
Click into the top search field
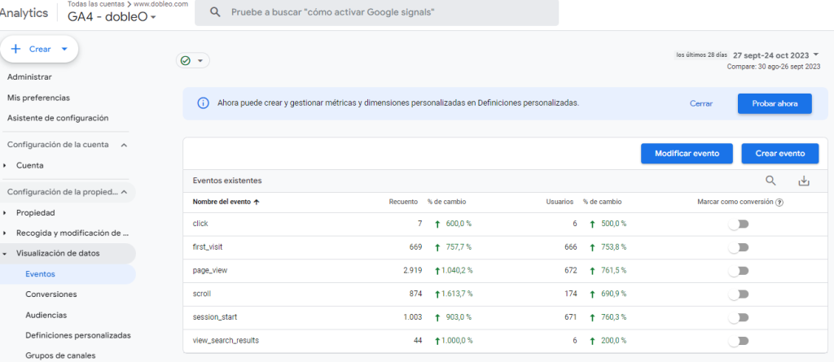tap(383, 13)
